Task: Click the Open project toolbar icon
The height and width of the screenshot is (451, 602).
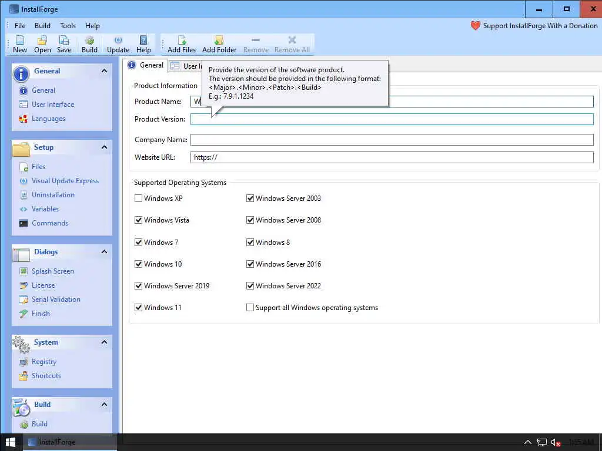Action: point(42,44)
